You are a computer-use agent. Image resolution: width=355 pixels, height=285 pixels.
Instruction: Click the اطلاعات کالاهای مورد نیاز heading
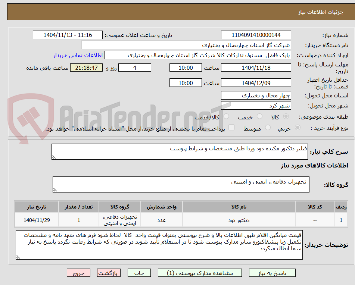[x=314, y=166]
